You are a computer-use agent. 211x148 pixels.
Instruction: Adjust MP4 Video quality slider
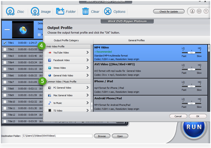[191, 53]
